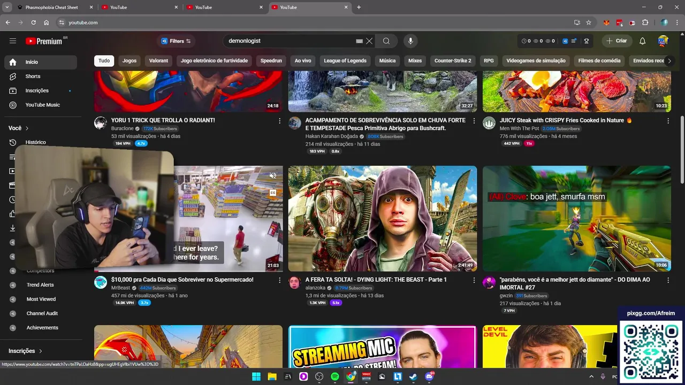Select the Counter-Strike 2 chip
The height and width of the screenshot is (385, 685).
click(x=453, y=60)
